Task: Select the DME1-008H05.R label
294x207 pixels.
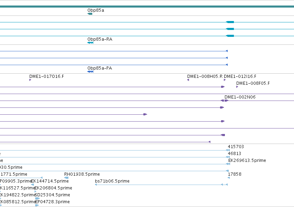Action: pos(205,76)
